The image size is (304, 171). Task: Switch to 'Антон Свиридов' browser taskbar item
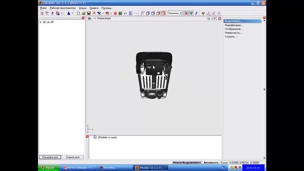79,168
